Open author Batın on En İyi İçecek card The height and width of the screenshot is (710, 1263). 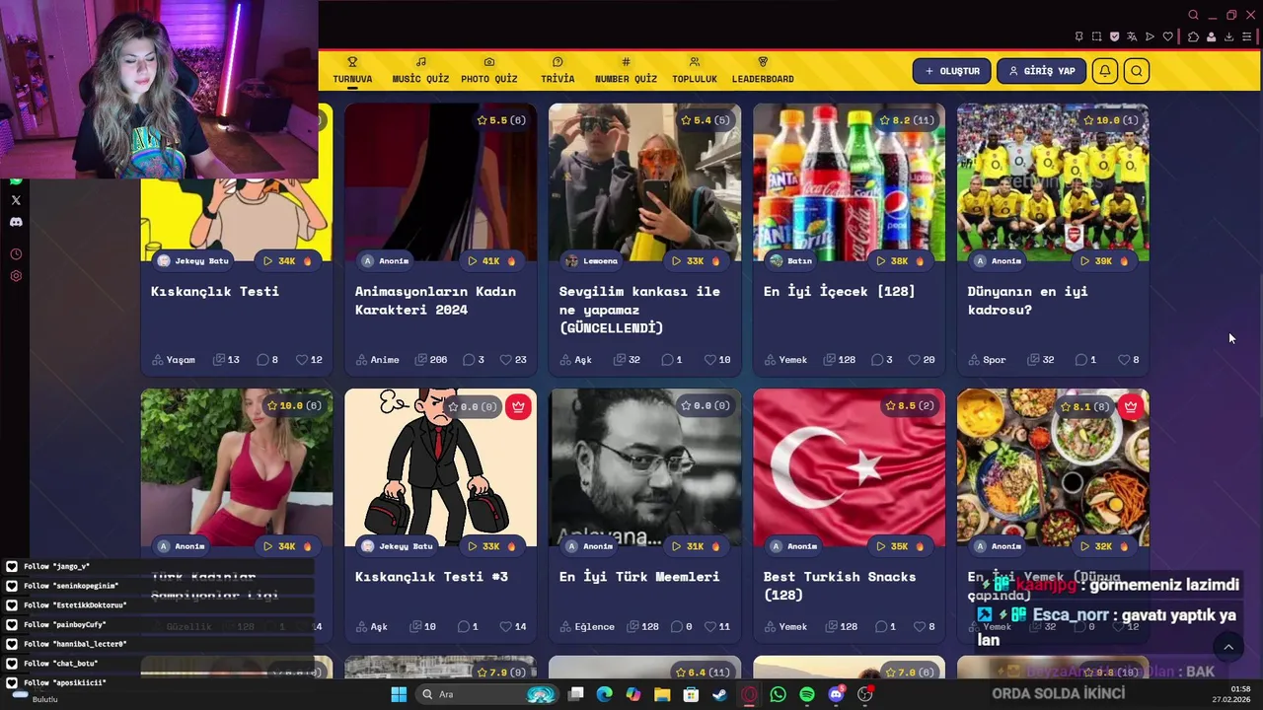click(x=791, y=261)
